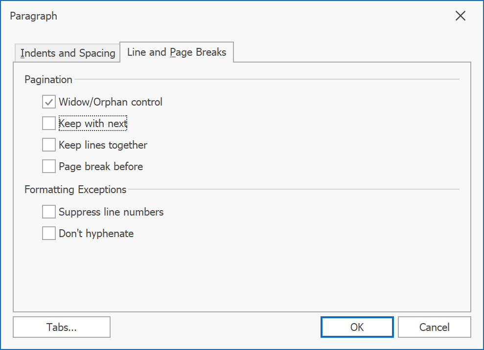Click the 'Suppress line numbers' label text
Screen dimensions: 484x350
pyautogui.click(x=111, y=212)
